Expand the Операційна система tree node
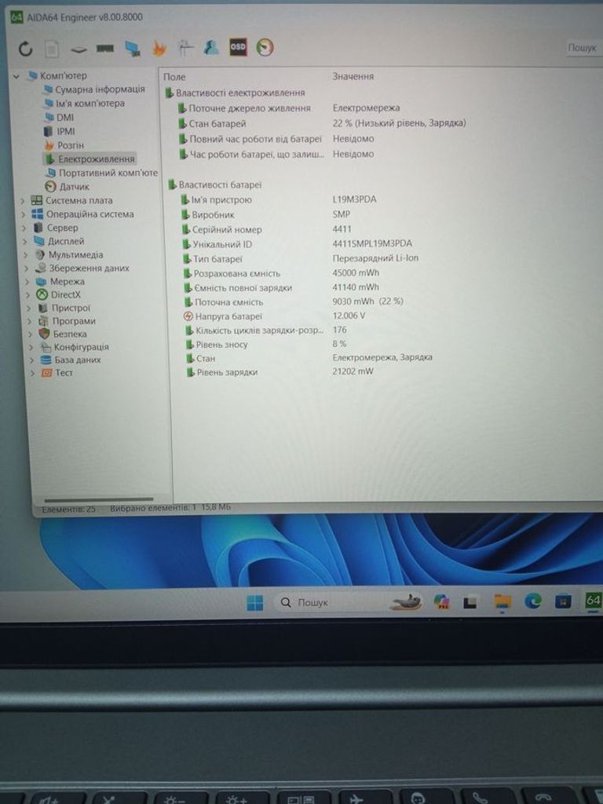603x804 pixels. click(23, 214)
